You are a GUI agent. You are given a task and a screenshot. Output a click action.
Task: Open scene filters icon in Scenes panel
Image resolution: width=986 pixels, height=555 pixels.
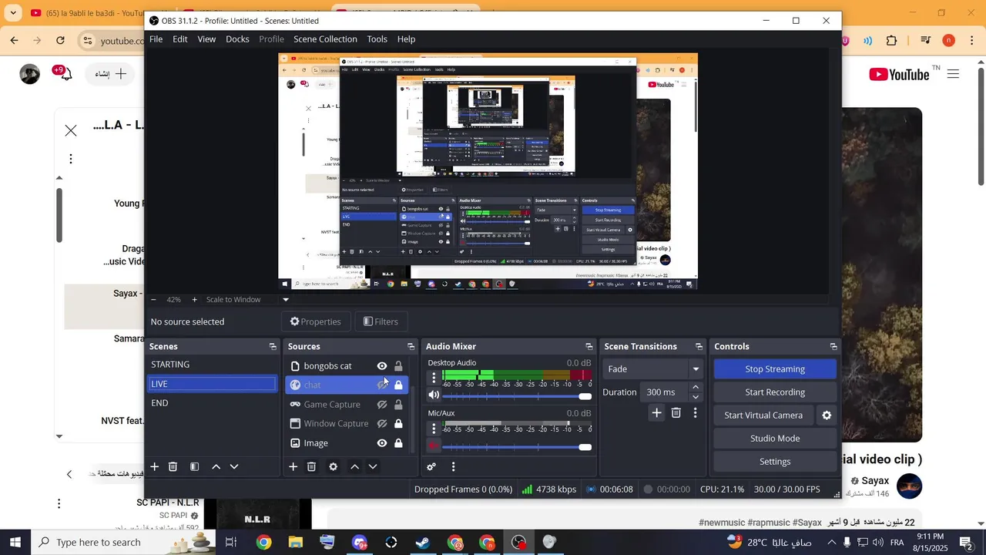[195, 466]
